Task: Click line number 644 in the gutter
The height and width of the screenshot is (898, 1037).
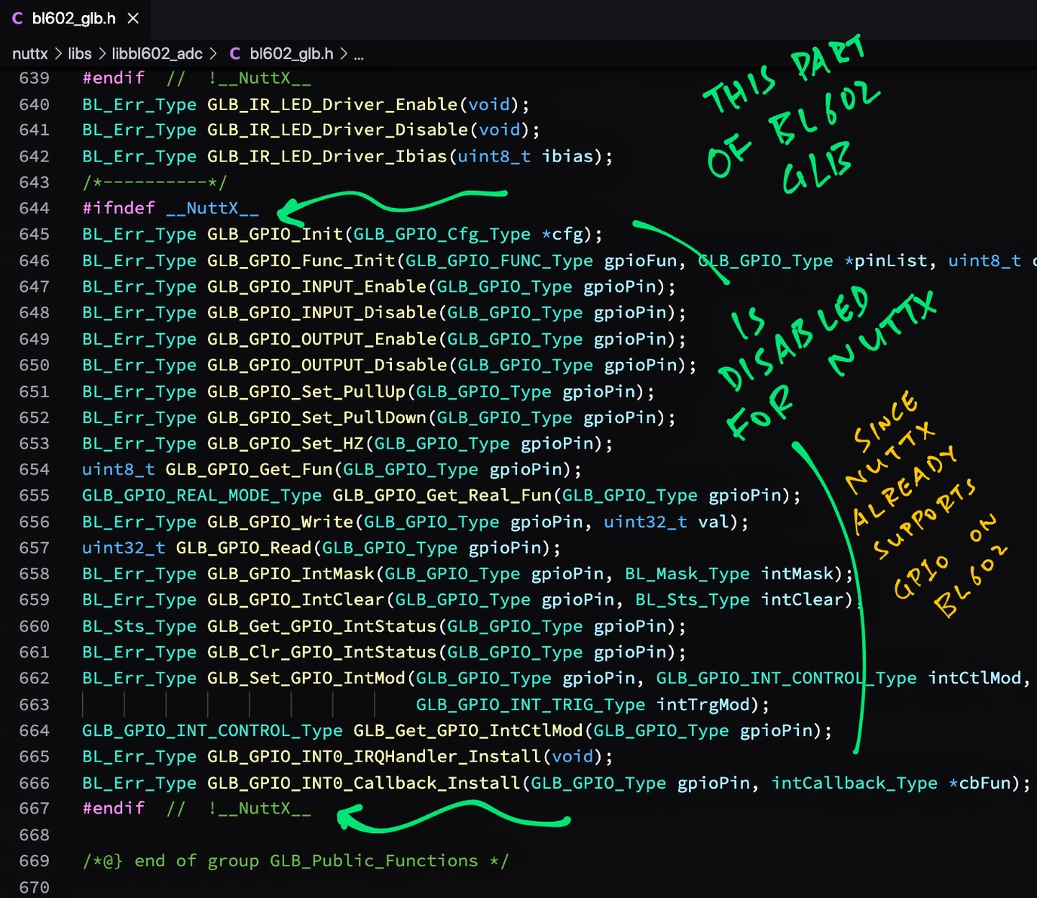Action: click(x=34, y=208)
